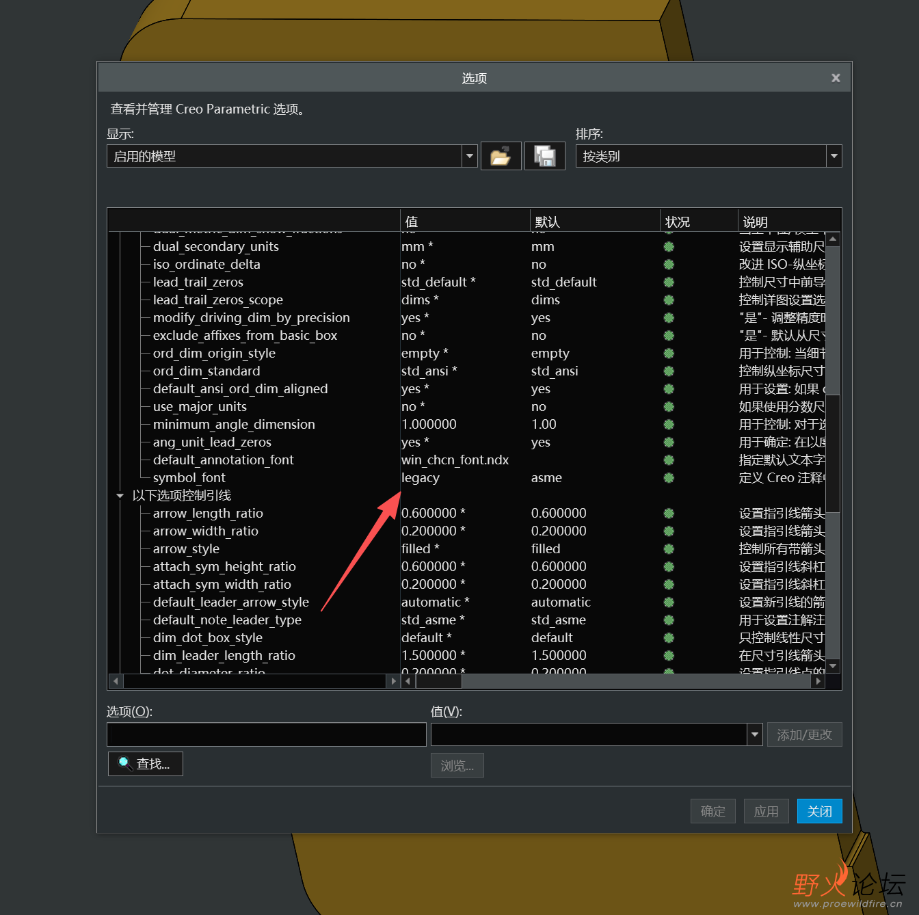The height and width of the screenshot is (915, 919).
Task: Click the status dot for arrow_style row
Action: [x=669, y=549]
